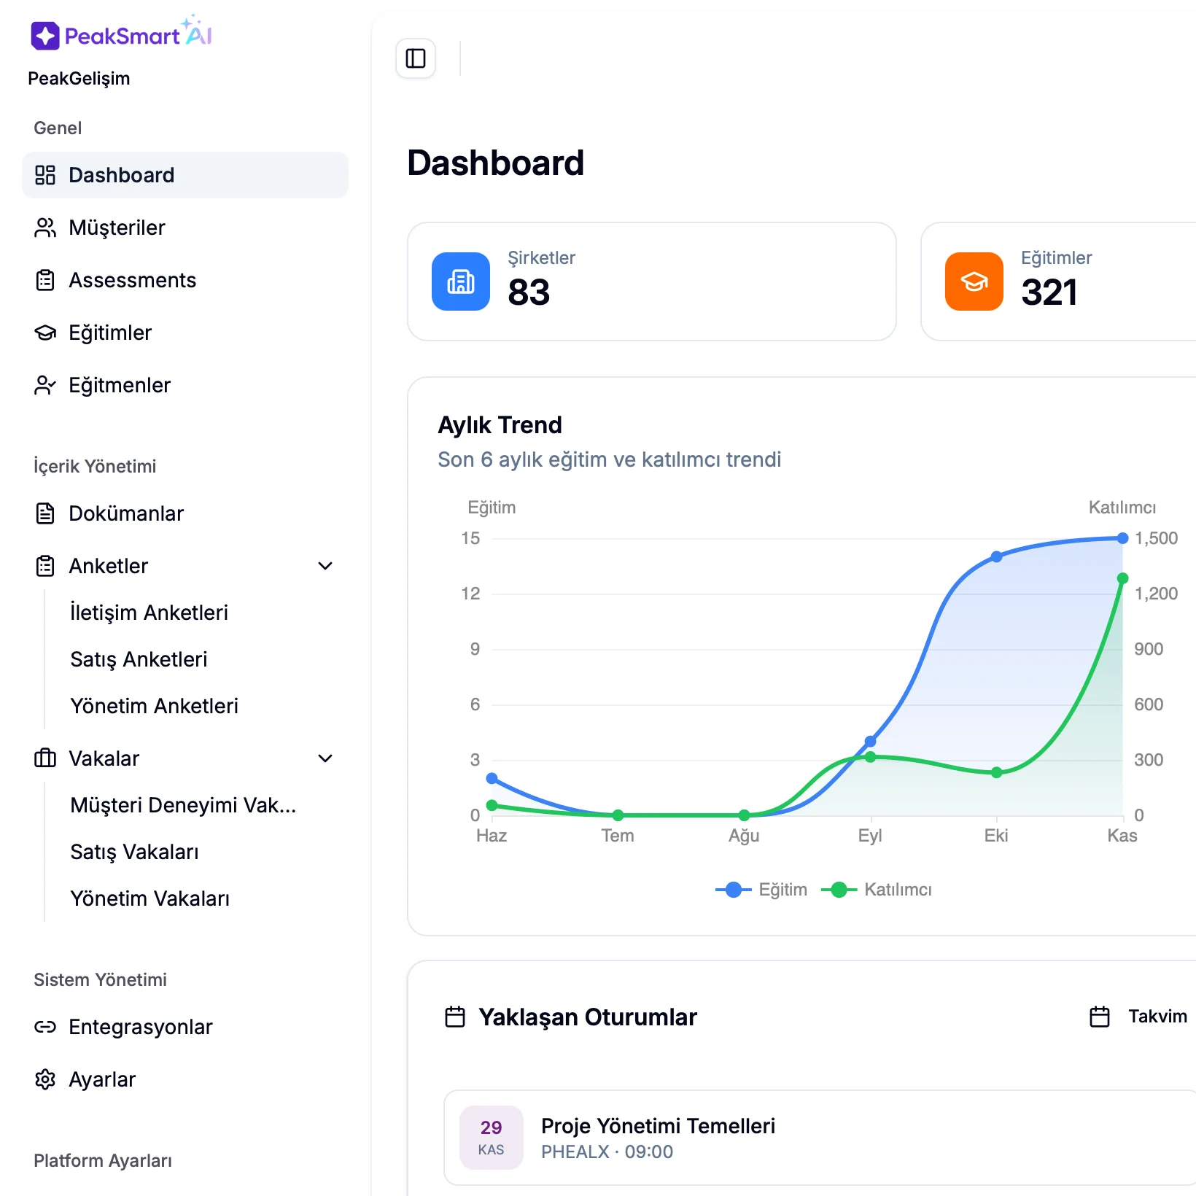Viewport: 1196px width, 1196px height.
Task: Open Dashboard from the sidebar
Action: 121,175
